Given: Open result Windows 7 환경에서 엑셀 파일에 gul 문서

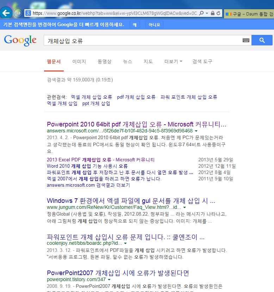Looking at the screenshot, I should (131, 201).
